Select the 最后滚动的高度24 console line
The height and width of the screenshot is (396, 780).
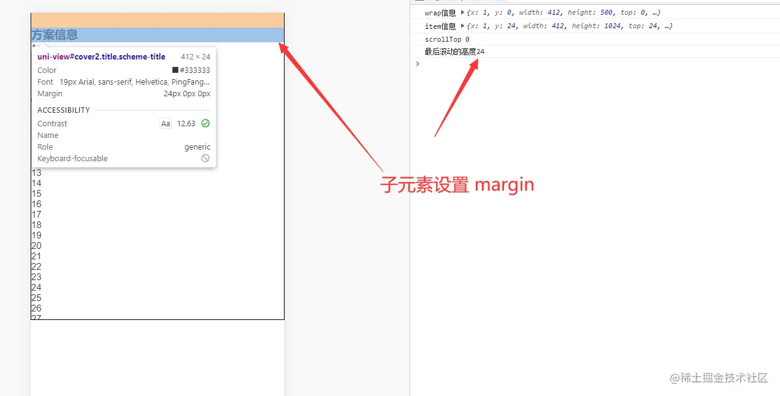[x=454, y=51]
